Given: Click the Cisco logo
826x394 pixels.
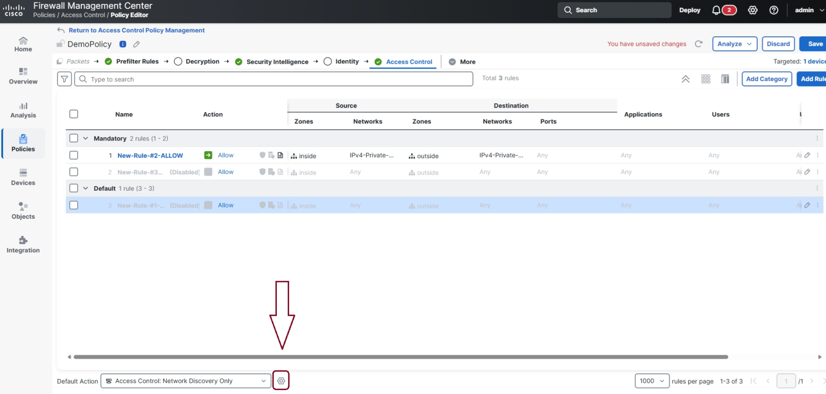Looking at the screenshot, I should click(x=14, y=10).
